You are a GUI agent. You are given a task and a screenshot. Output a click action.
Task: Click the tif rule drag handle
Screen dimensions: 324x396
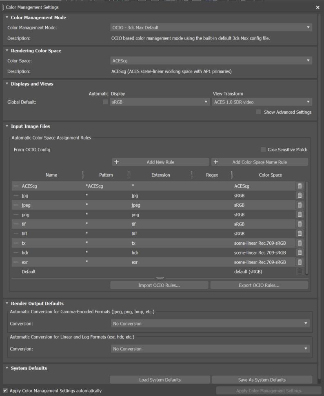coord(16,224)
